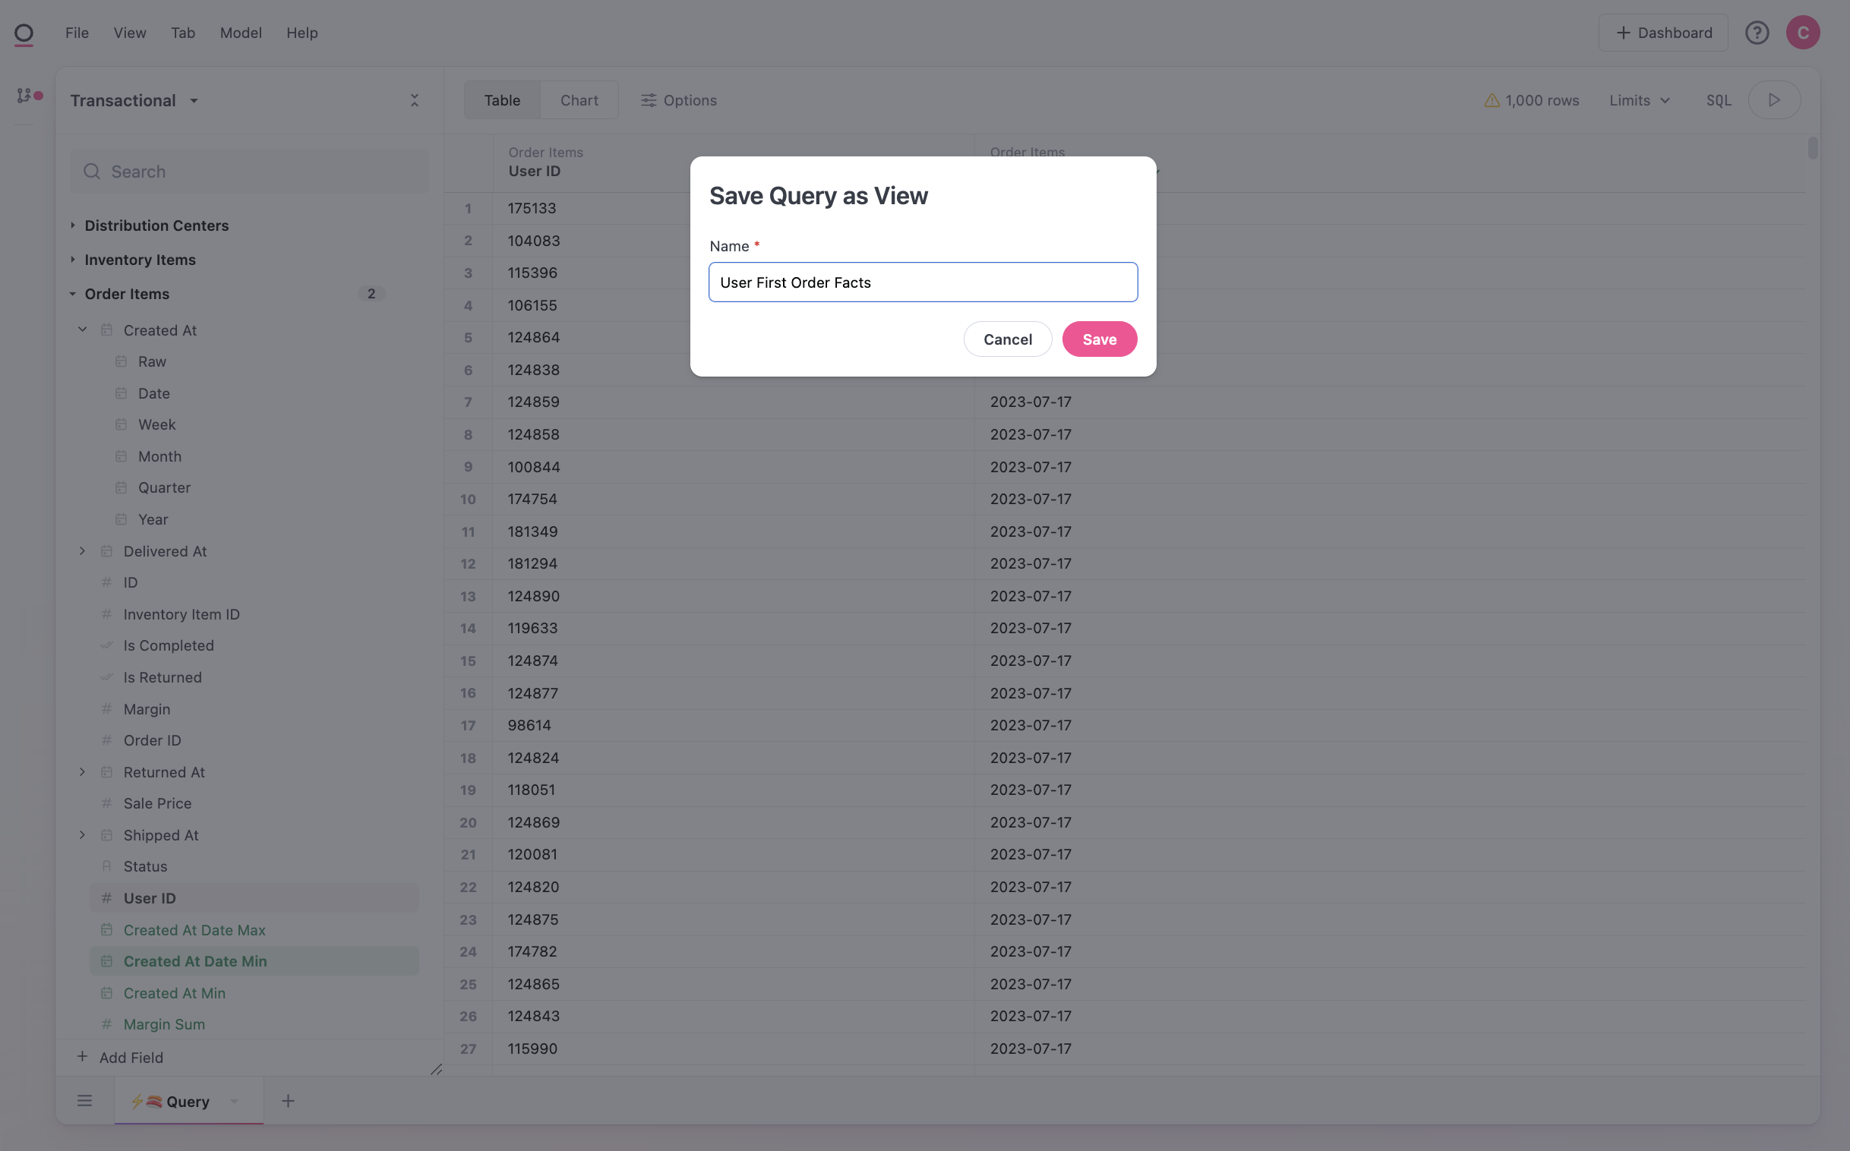
Task: Click the Omni logo icon
Action: tap(24, 33)
